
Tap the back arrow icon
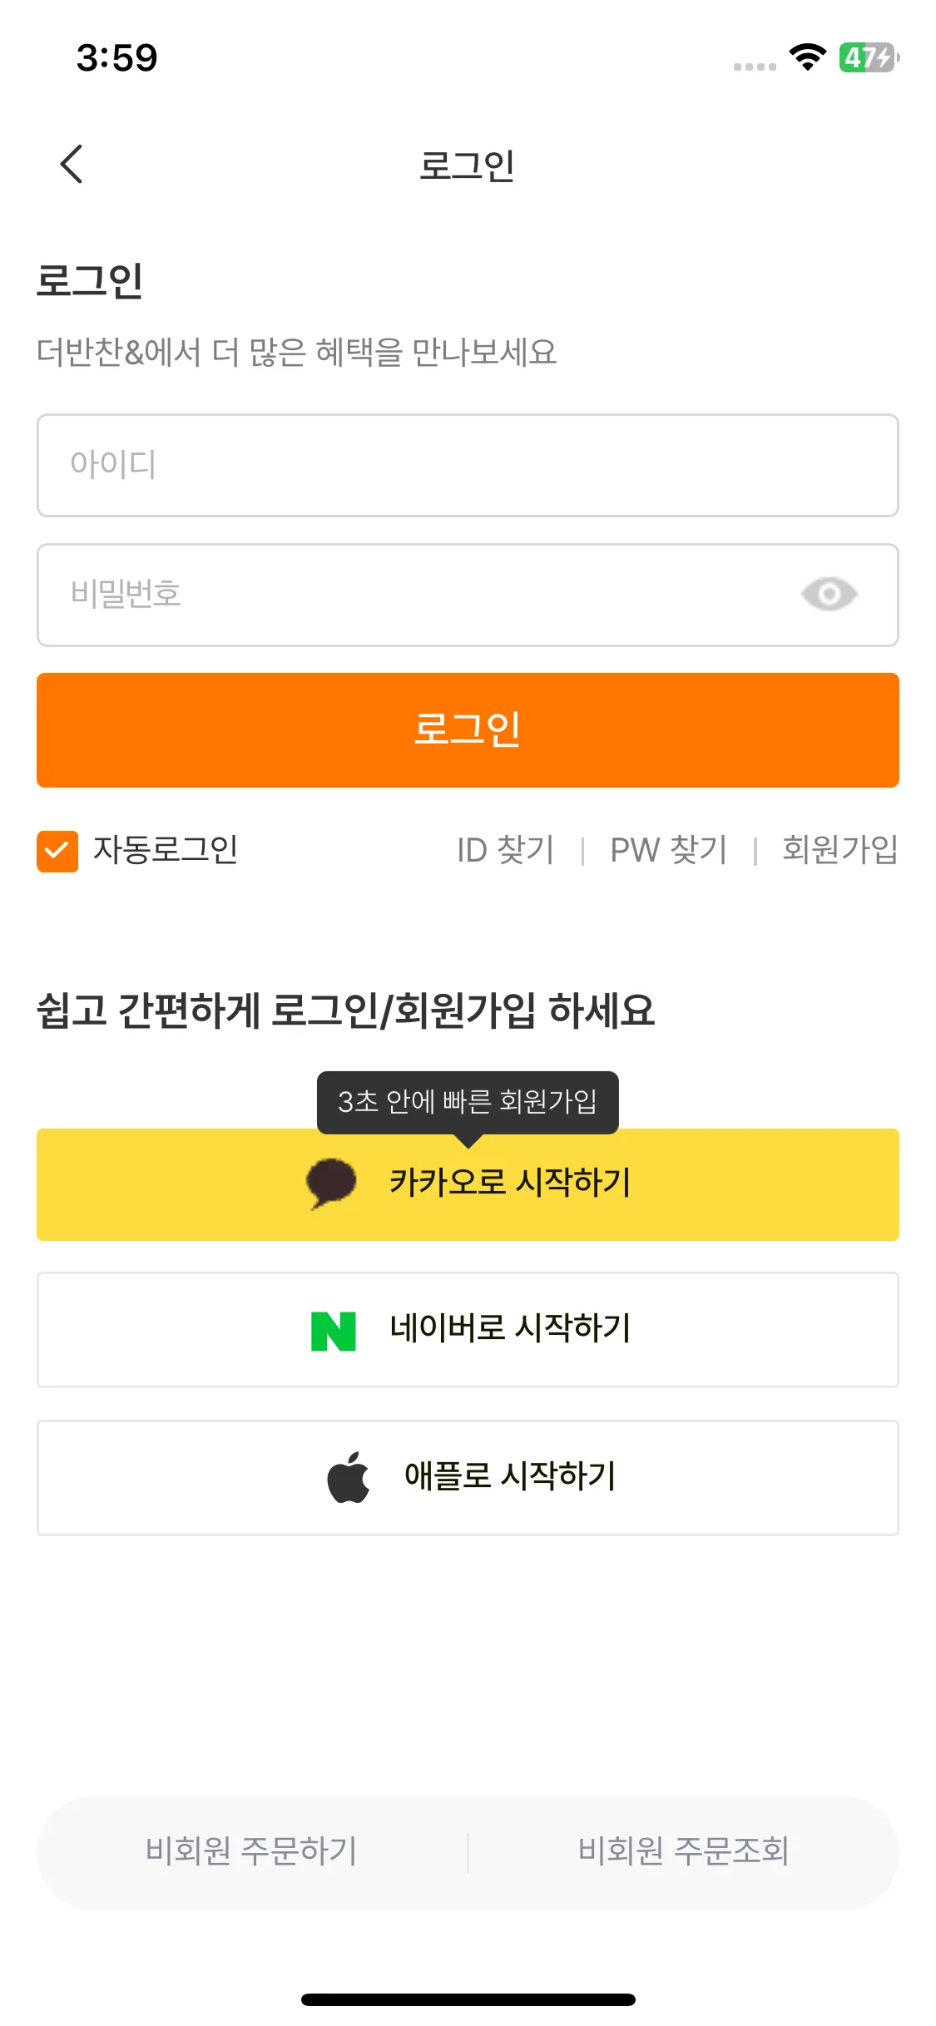click(72, 164)
